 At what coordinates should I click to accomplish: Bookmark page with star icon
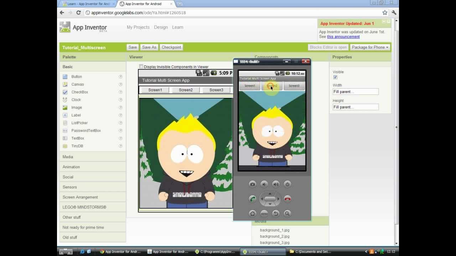(385, 12)
